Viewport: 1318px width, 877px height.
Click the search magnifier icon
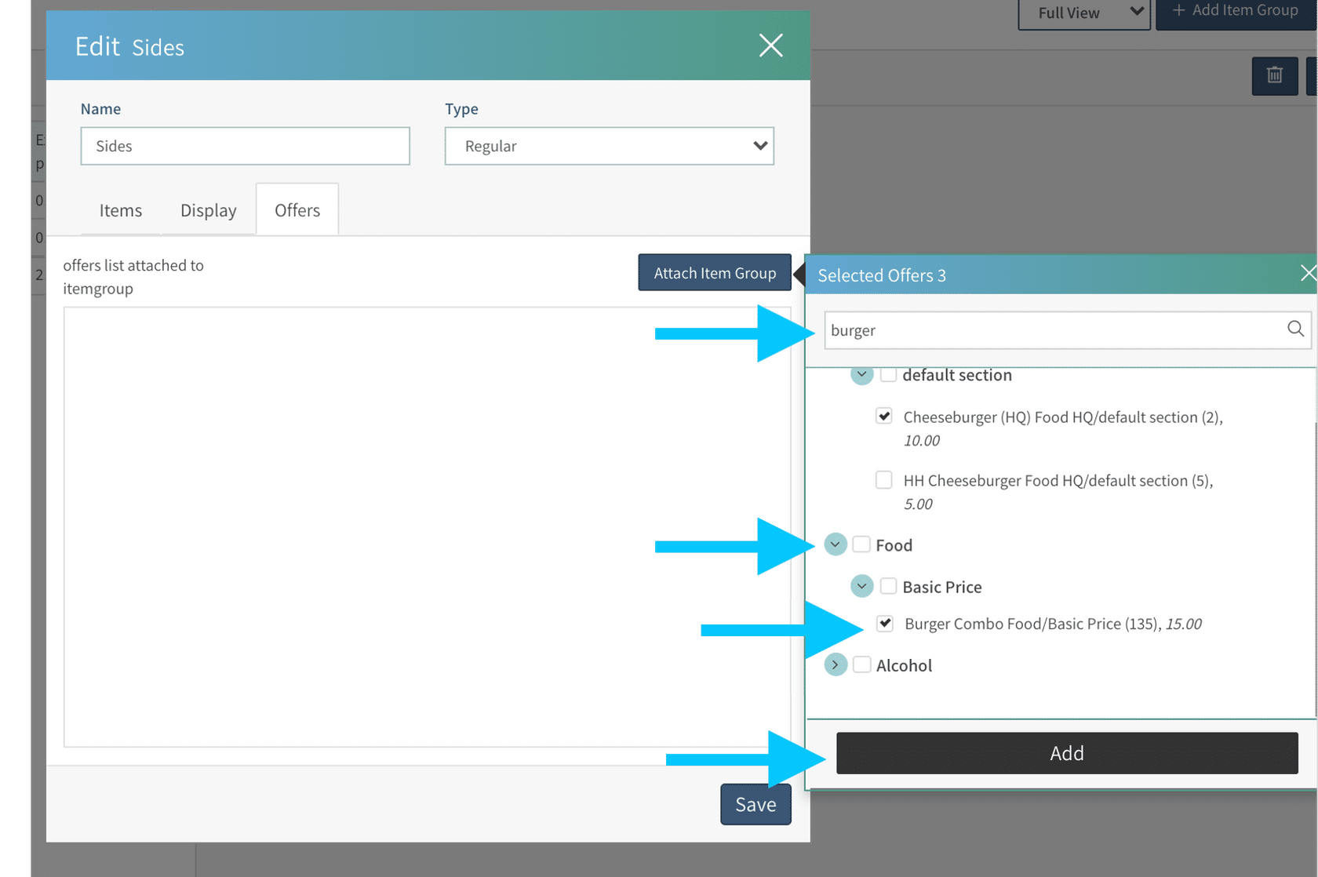(x=1295, y=329)
